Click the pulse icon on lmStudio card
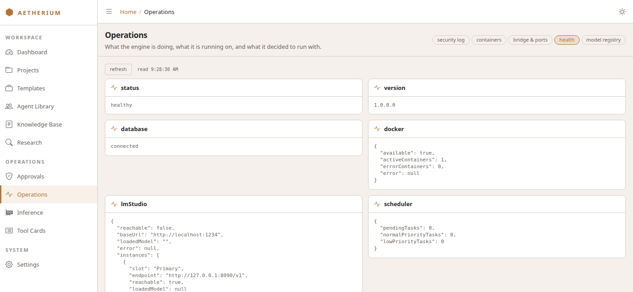The image size is (633, 292). point(114,204)
